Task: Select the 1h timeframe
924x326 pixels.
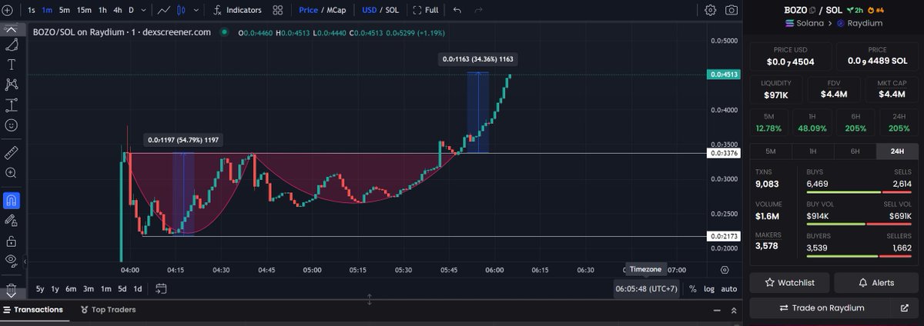Action: coord(102,10)
